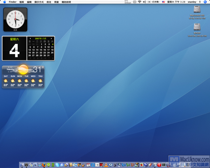Click date 31 in the calendar widget
This screenshot has height=168, width=210.
click(x=48, y=56)
